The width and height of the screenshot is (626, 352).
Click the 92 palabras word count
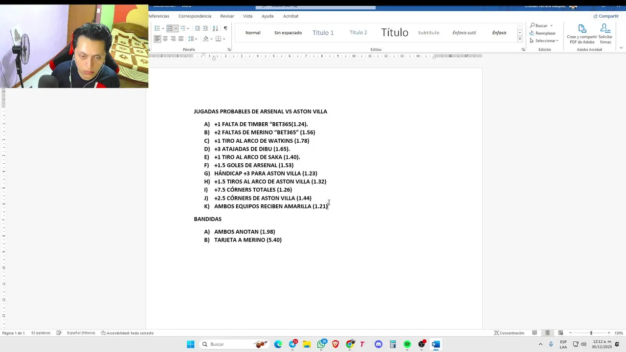tap(41, 333)
